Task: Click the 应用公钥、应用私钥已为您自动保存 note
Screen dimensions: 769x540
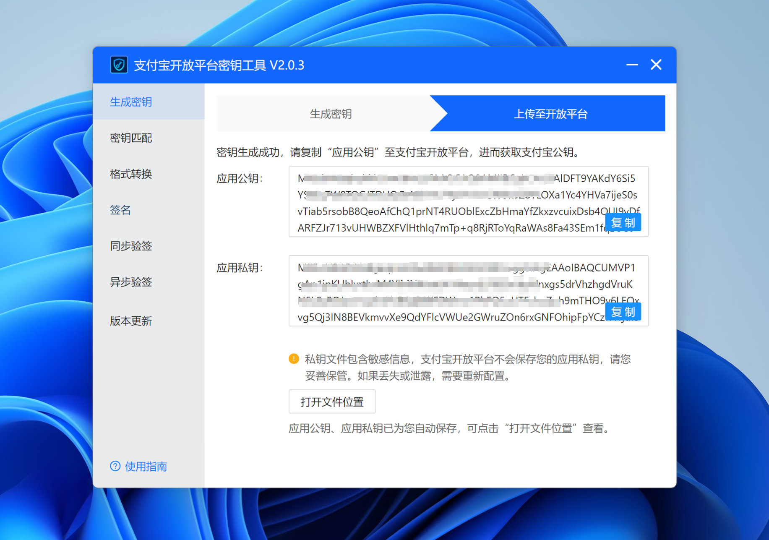Action: coord(449,428)
